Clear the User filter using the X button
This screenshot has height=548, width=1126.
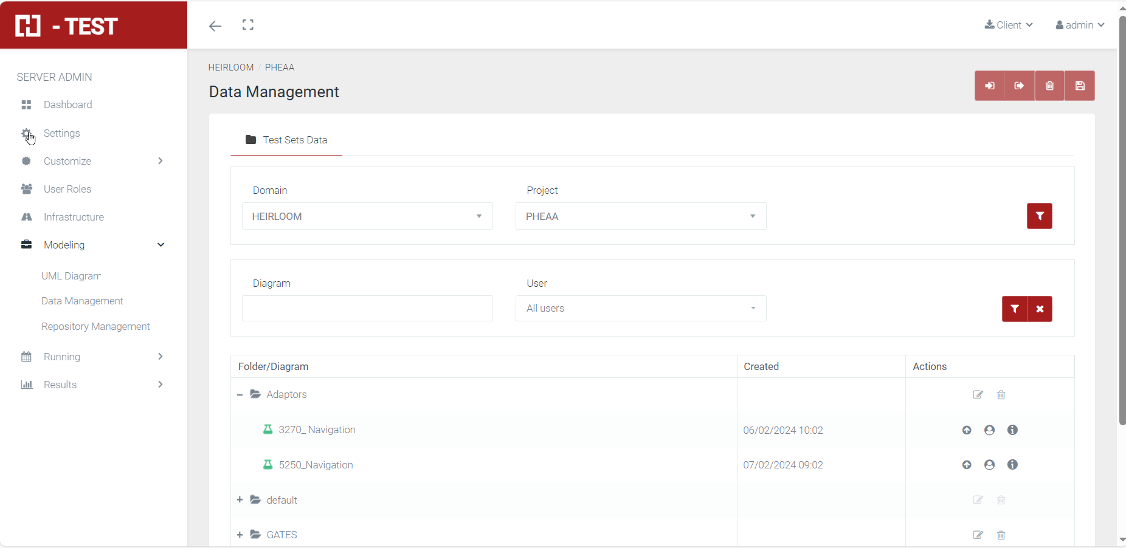pyautogui.click(x=1039, y=309)
